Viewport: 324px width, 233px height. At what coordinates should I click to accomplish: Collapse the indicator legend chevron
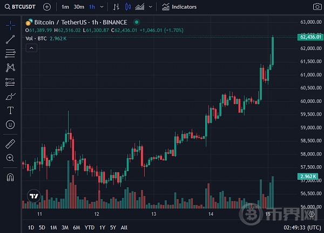(31, 48)
